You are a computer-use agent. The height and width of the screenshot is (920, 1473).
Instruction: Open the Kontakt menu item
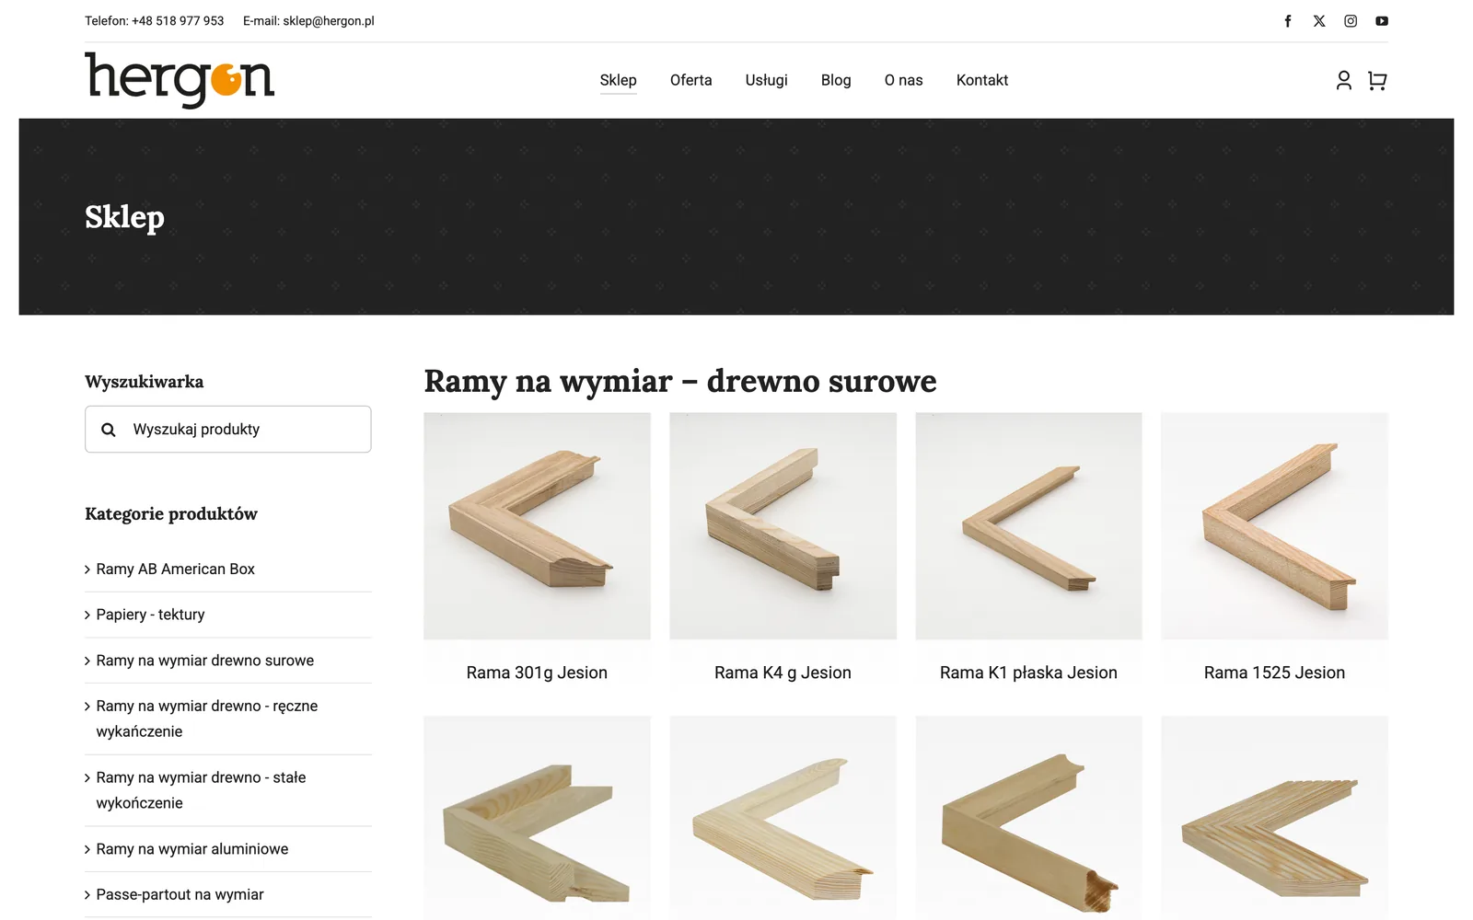click(982, 80)
